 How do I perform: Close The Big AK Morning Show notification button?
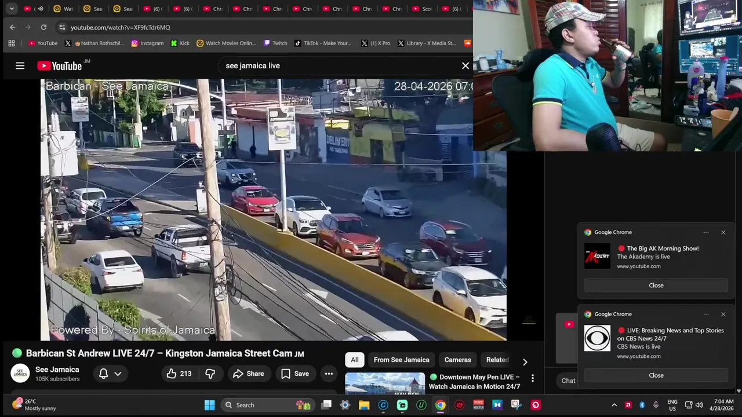[x=656, y=285]
